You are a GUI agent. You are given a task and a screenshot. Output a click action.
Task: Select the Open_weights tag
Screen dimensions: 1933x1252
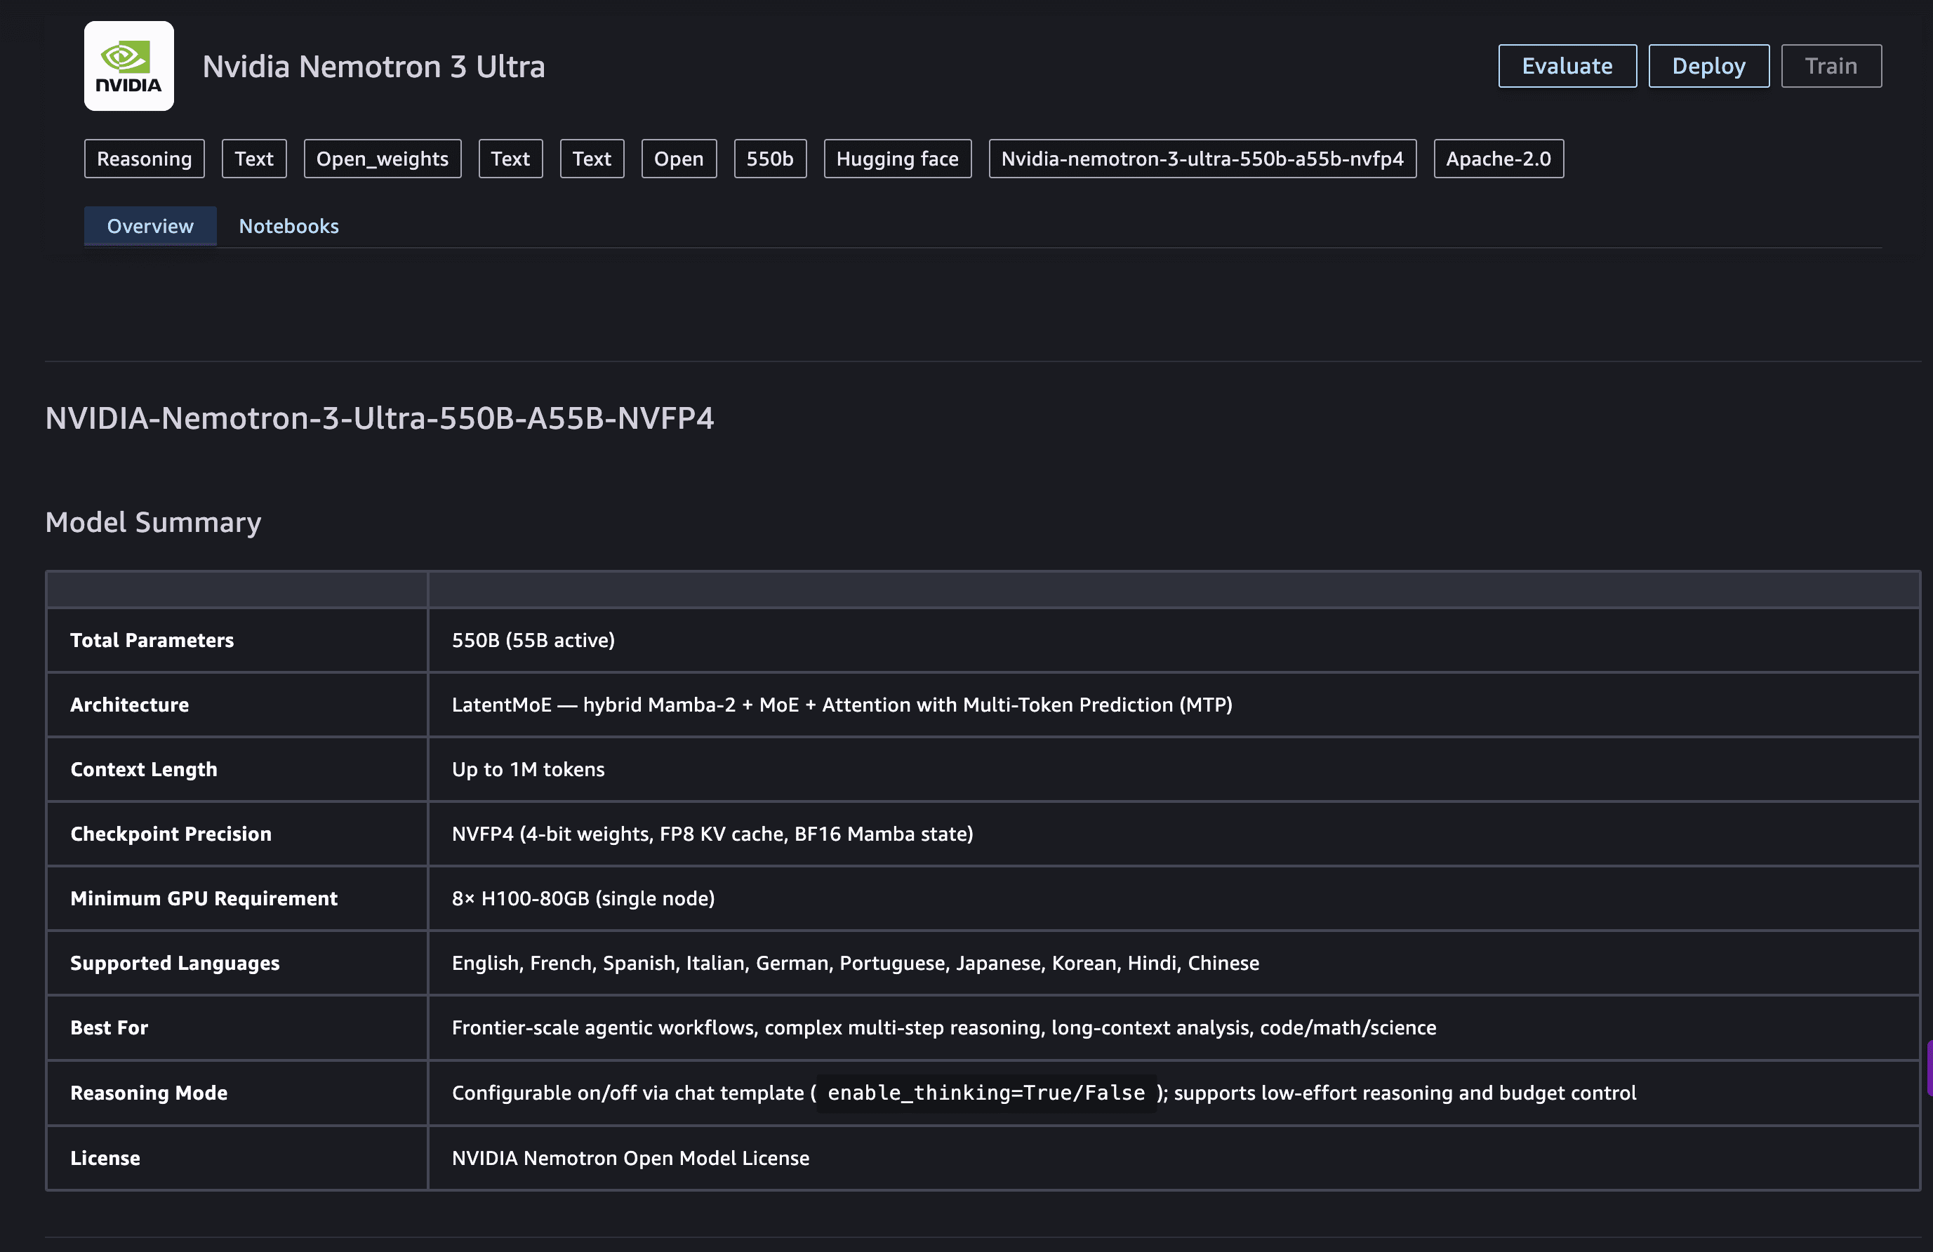coord(383,159)
